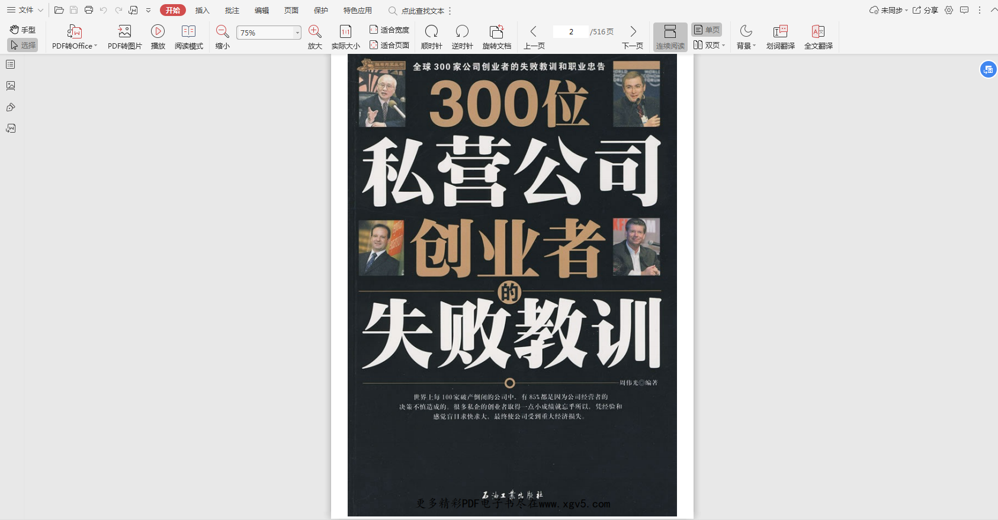
Task: Click the /516页 total page count text
Action: [x=602, y=31]
